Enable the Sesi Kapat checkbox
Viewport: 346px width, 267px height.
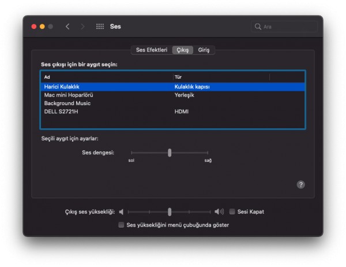click(232, 212)
